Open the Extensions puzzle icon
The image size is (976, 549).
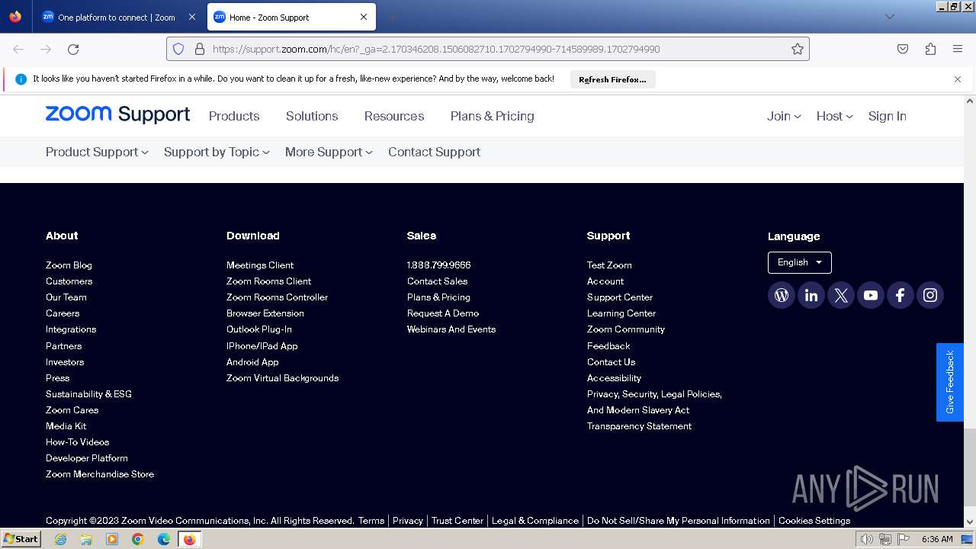pos(930,49)
